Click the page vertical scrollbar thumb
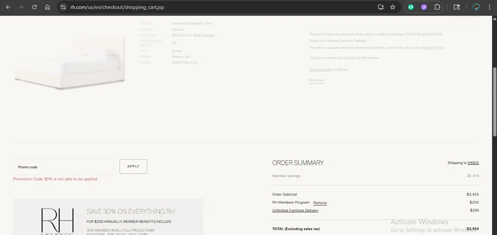This screenshot has height=235, width=497. (495, 102)
